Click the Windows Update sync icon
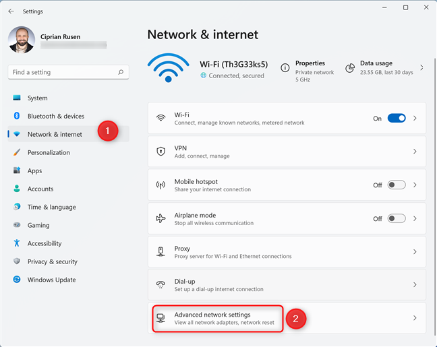 (17, 280)
